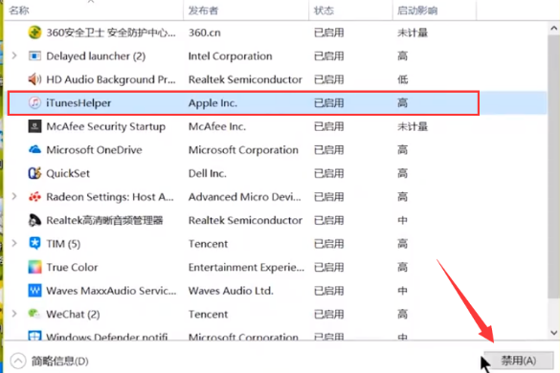Click the True Color icon
This screenshot has width=560, height=373.
tap(34, 267)
